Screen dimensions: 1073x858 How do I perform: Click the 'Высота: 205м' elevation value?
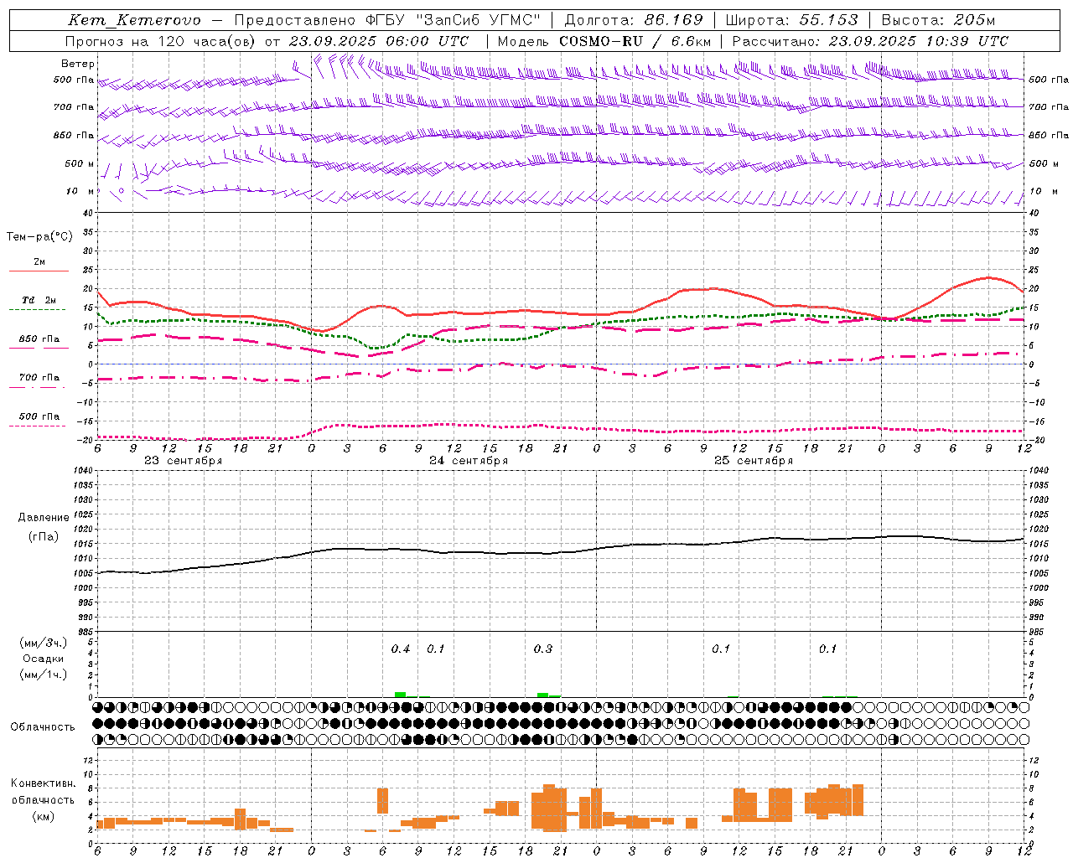pyautogui.click(x=939, y=20)
